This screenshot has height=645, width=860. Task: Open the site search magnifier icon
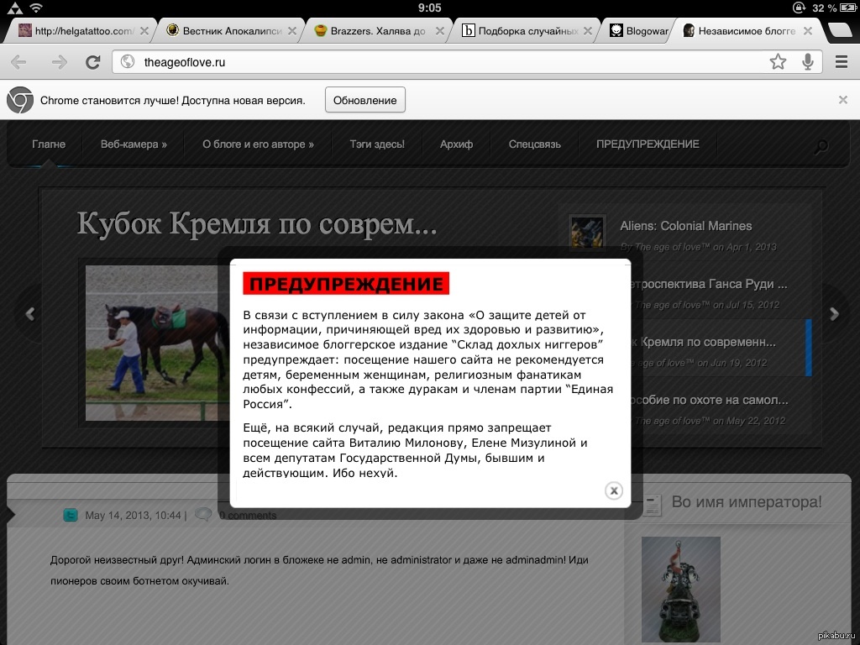[821, 147]
